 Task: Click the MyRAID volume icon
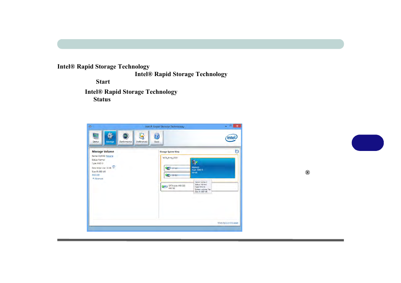tap(195, 162)
